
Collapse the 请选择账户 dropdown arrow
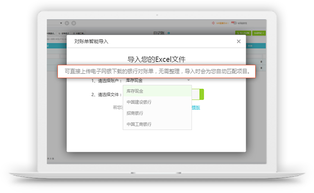188,81
